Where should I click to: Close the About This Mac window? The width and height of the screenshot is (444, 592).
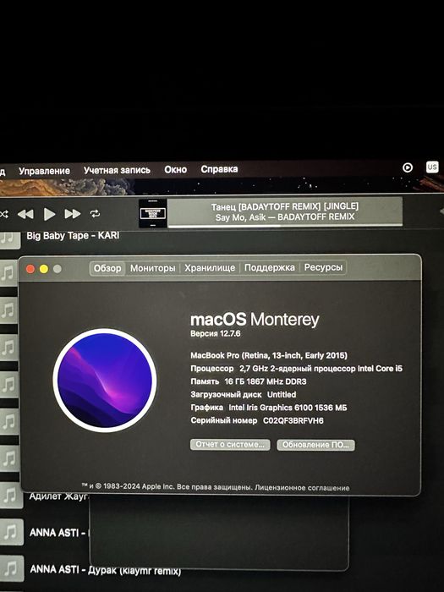[x=30, y=269]
